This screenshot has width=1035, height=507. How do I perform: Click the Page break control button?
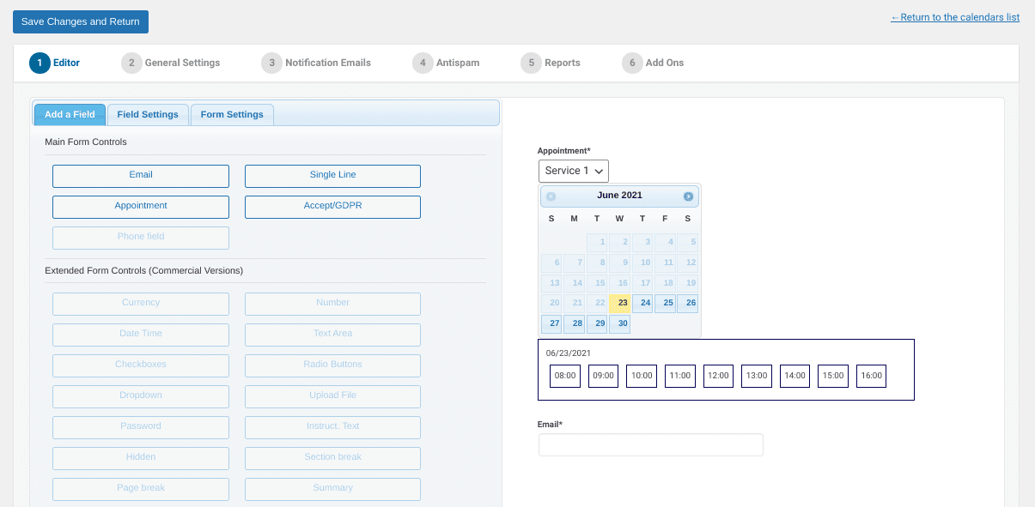point(141,489)
